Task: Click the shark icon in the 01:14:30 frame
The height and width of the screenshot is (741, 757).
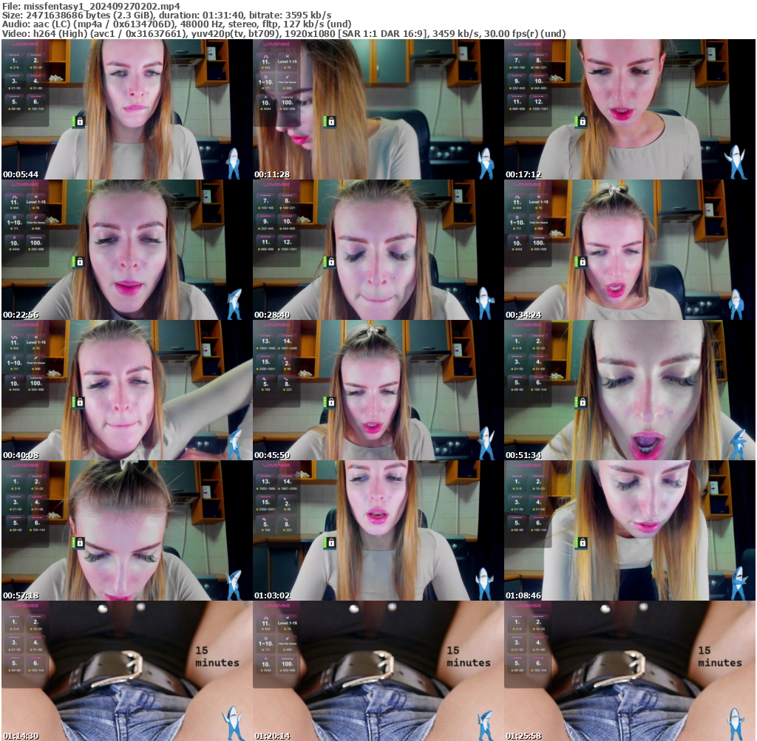Action: pyautogui.click(x=234, y=724)
